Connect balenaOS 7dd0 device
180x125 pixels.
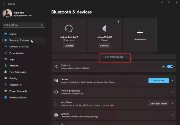tap(104, 46)
